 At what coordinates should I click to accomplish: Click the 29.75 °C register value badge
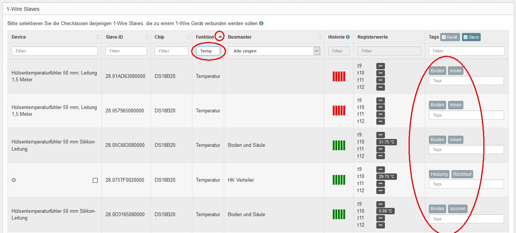[x=386, y=176]
